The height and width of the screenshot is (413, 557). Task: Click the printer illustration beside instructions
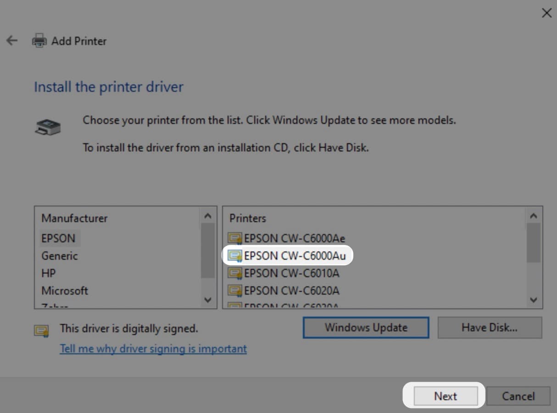tap(48, 127)
